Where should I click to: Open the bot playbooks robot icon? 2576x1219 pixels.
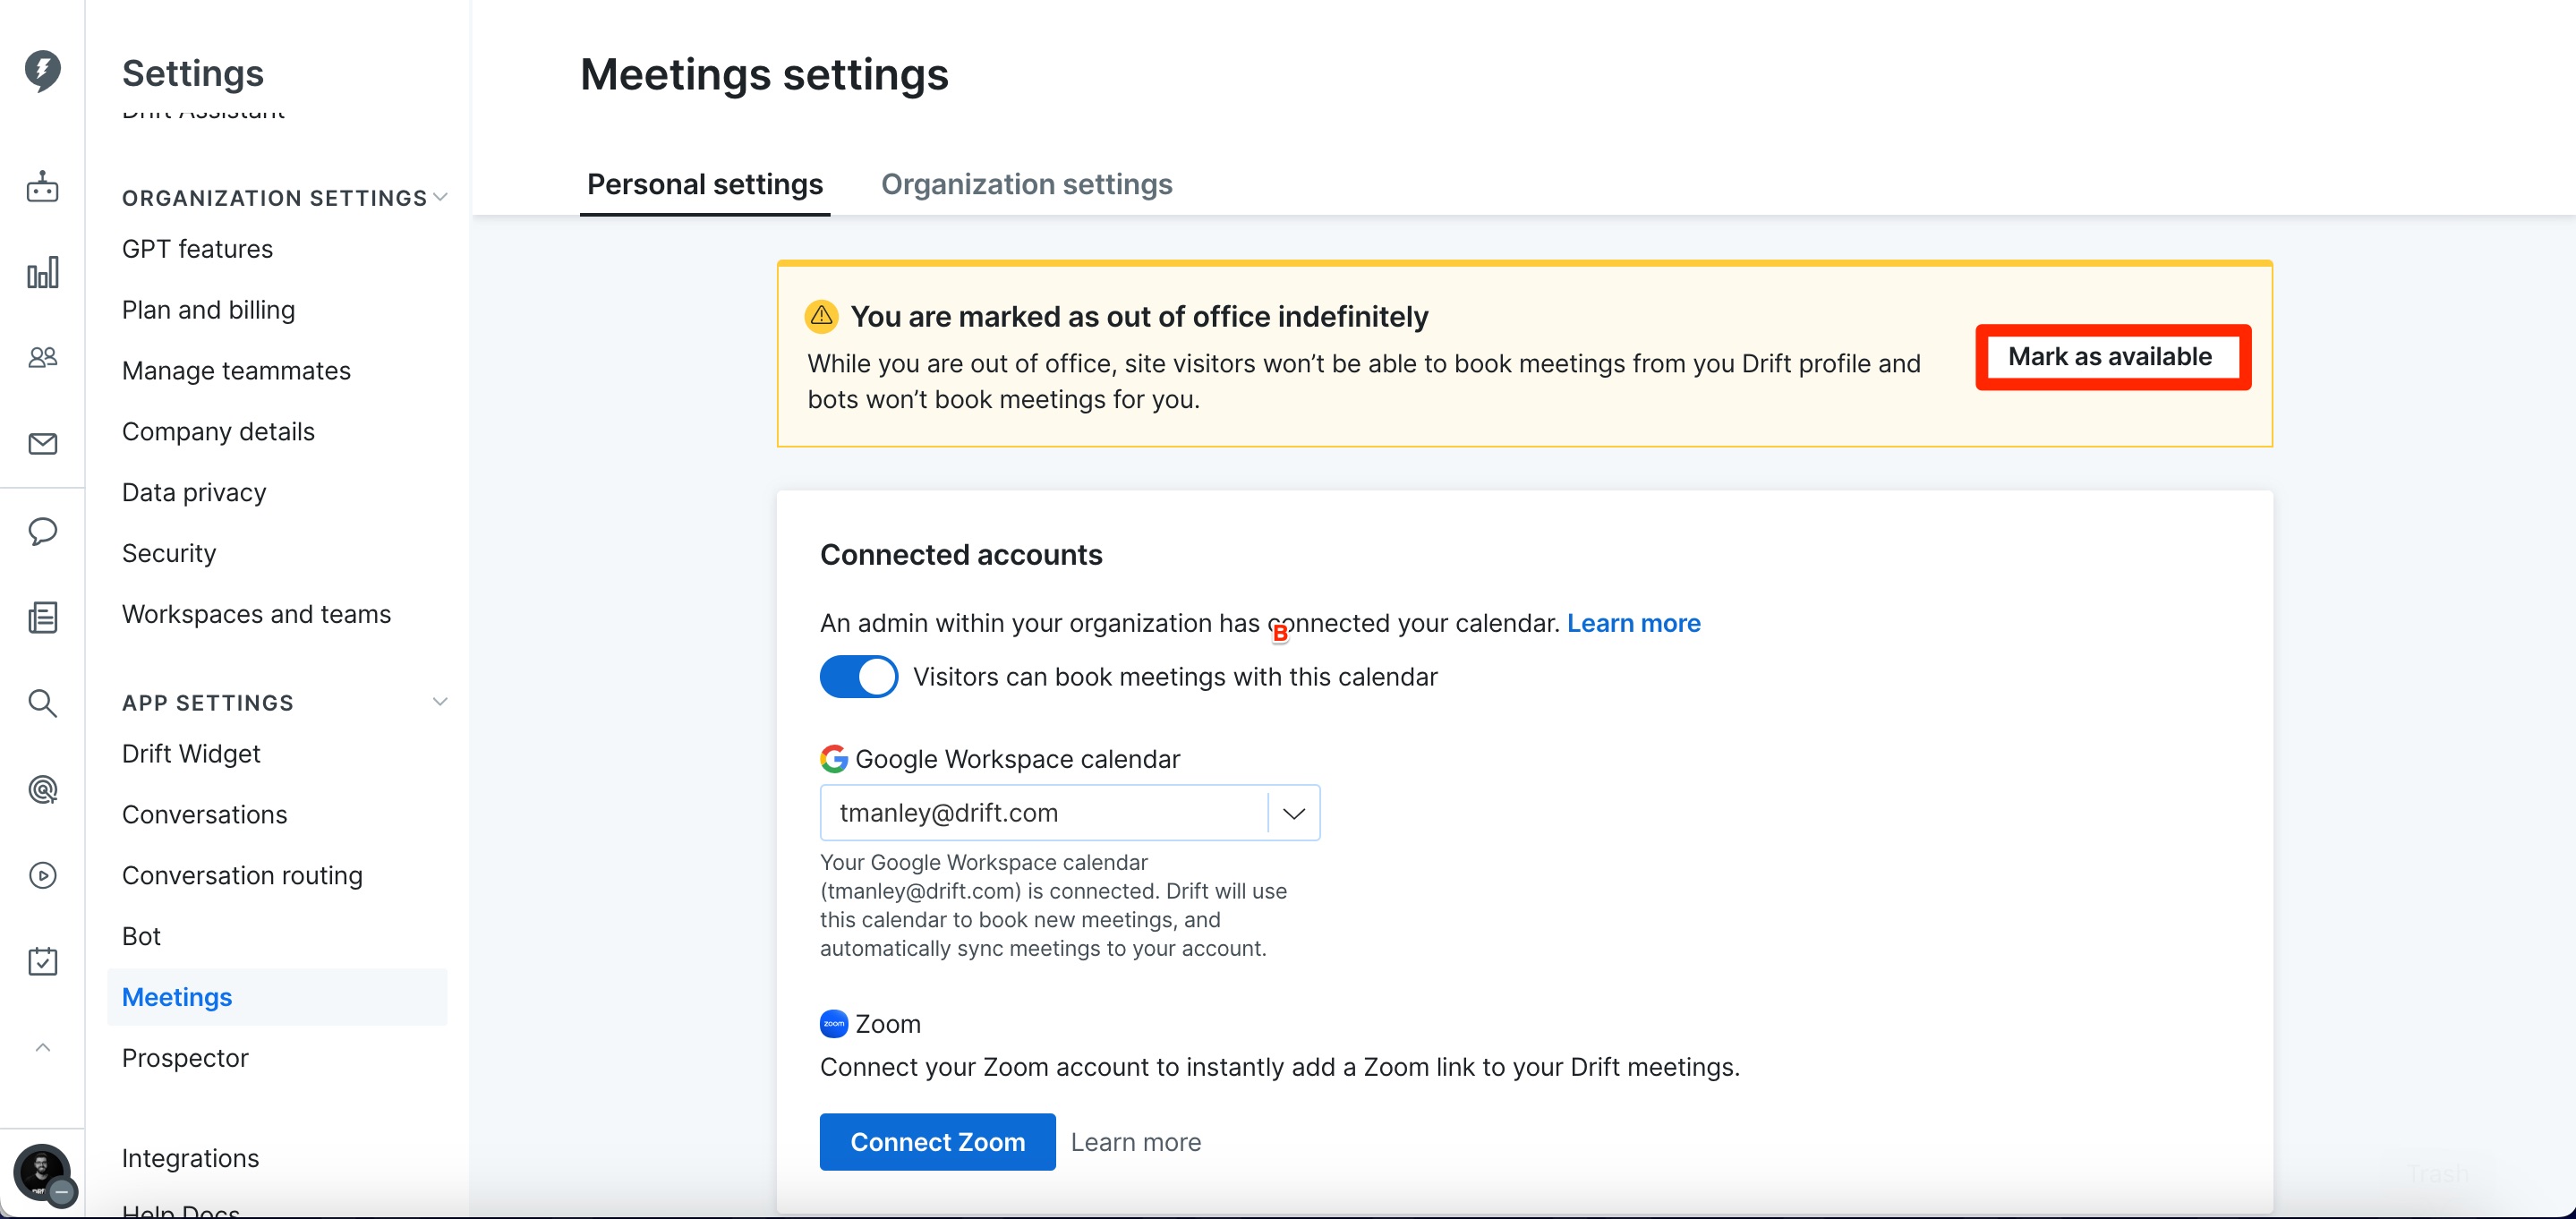[42, 186]
